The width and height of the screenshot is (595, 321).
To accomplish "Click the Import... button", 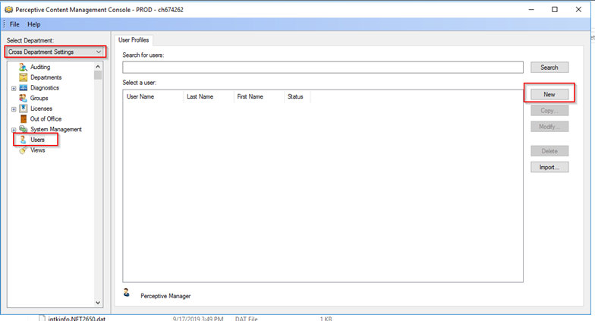I will 549,167.
